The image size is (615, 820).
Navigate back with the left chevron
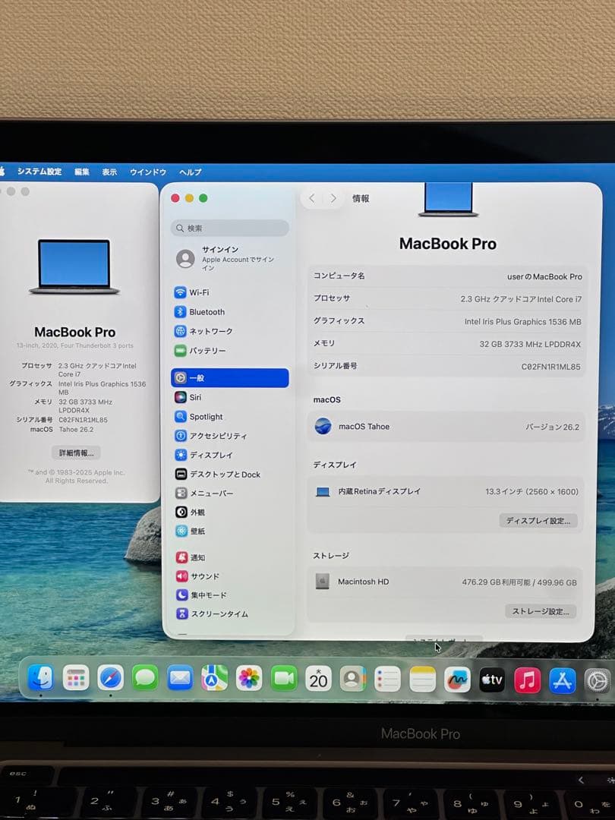click(312, 197)
